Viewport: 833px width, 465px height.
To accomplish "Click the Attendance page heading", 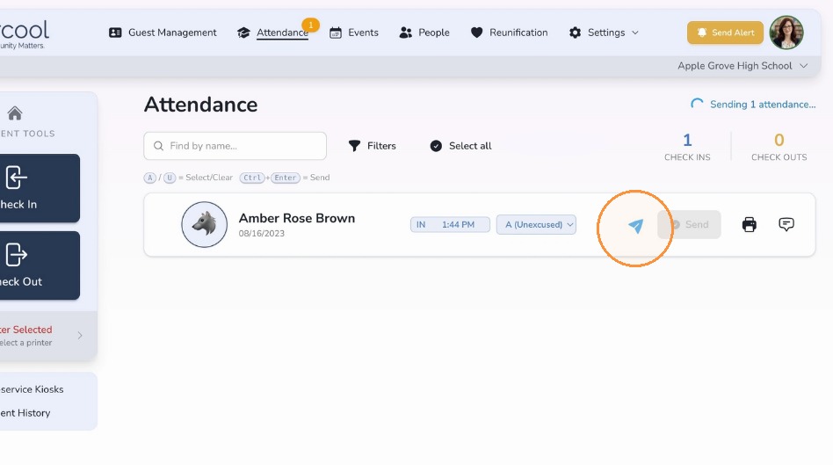I will pyautogui.click(x=201, y=105).
